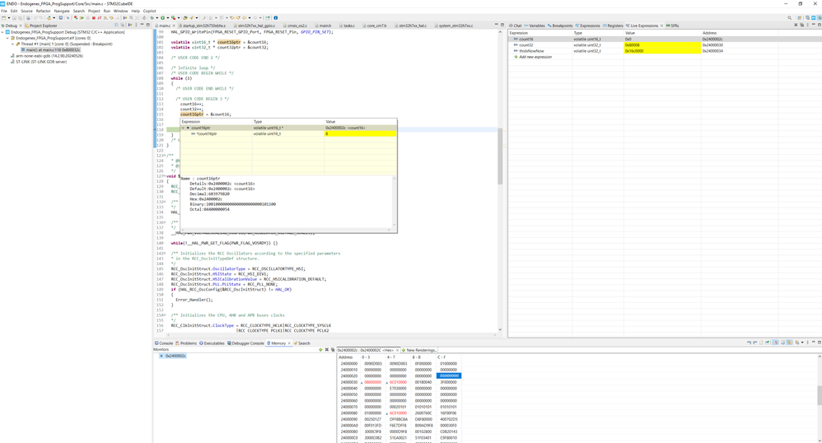Close the Memory tab

289,343
